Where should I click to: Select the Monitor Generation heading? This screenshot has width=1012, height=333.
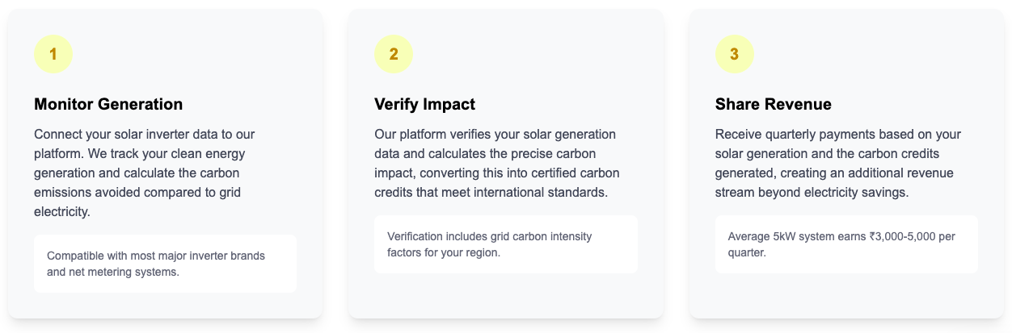point(108,104)
